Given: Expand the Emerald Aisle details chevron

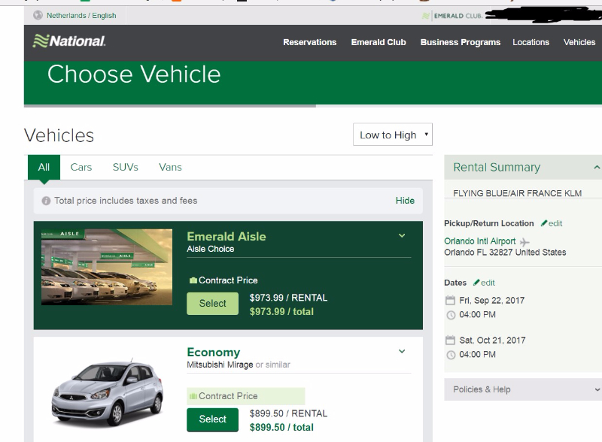Looking at the screenshot, I should tap(402, 236).
